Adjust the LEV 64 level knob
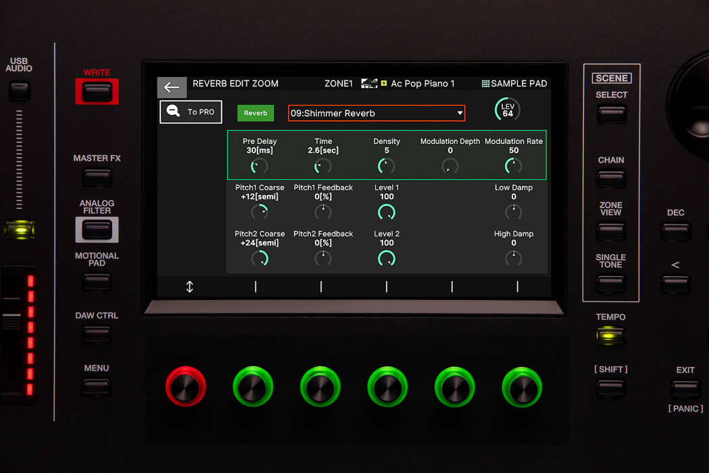The image size is (709, 473). 507,109
